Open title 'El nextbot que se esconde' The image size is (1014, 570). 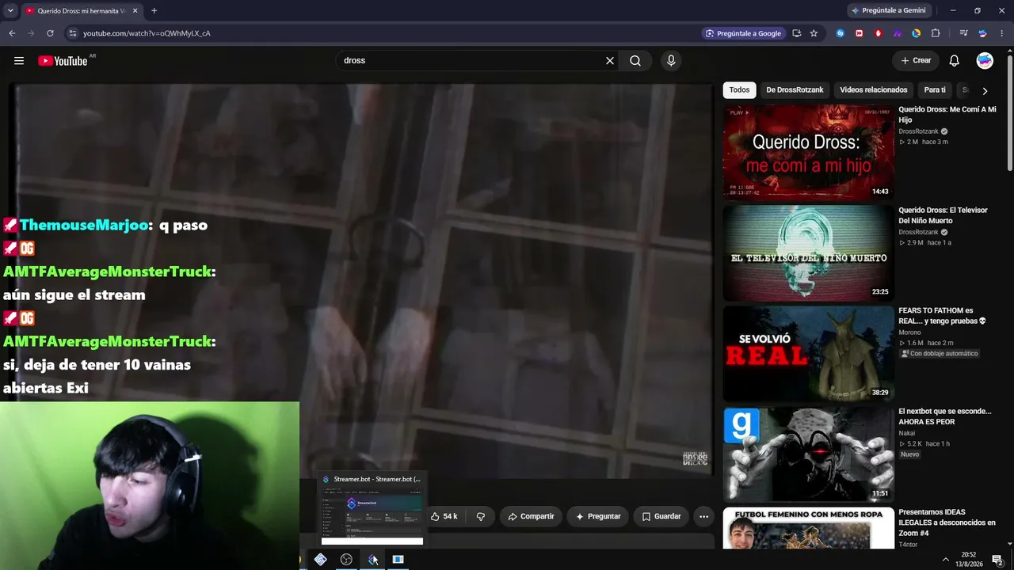[945, 416]
